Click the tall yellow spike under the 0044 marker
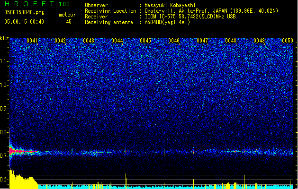 click(x=126, y=181)
